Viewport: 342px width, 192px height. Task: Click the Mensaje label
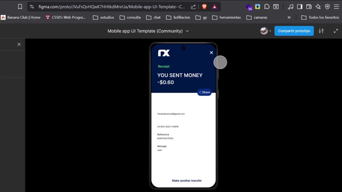[x=162, y=146]
